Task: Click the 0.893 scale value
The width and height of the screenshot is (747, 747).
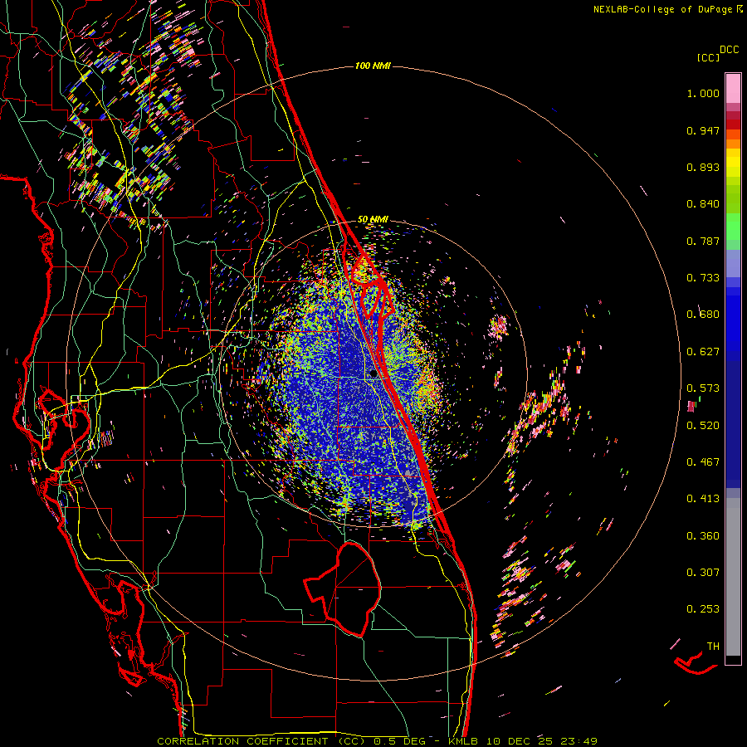Action: [x=703, y=167]
